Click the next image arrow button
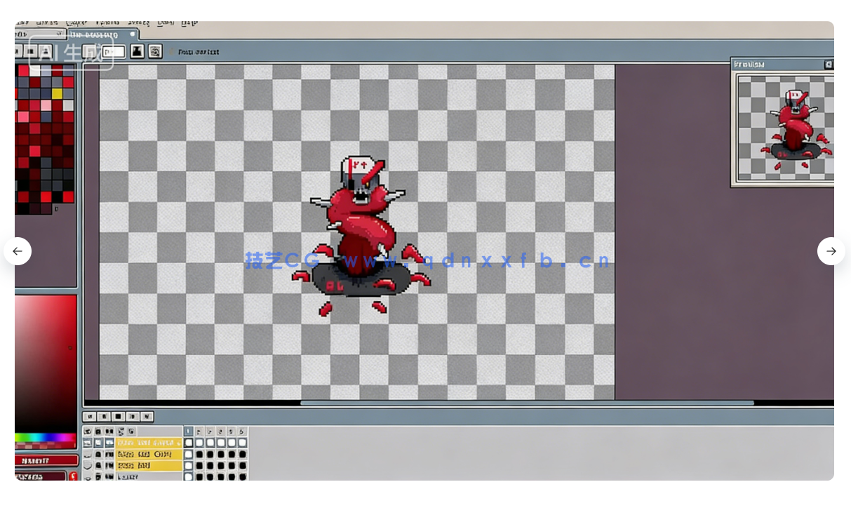This screenshot has height=522, width=851. tap(831, 251)
